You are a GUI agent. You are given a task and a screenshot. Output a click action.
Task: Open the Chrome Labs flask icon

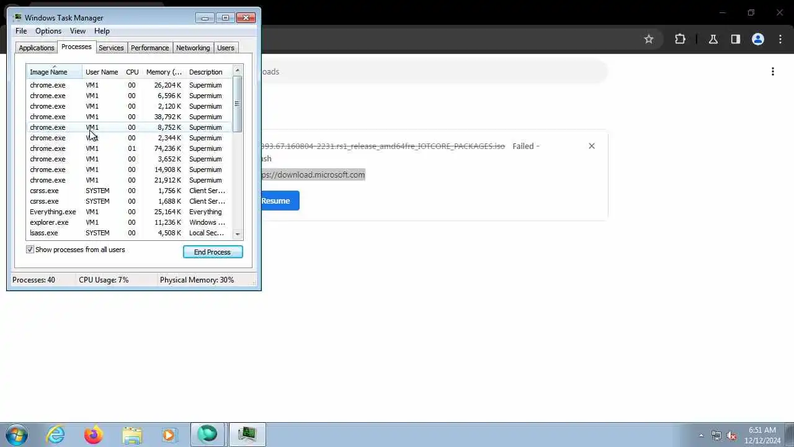click(713, 39)
